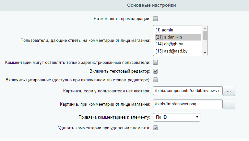Click the Включить текстовый редактор label

(120, 71)
